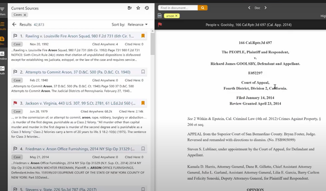This screenshot has height=191, width=326.
Task: Click Review Granted April 23, 2014 line
Action: 255,104
